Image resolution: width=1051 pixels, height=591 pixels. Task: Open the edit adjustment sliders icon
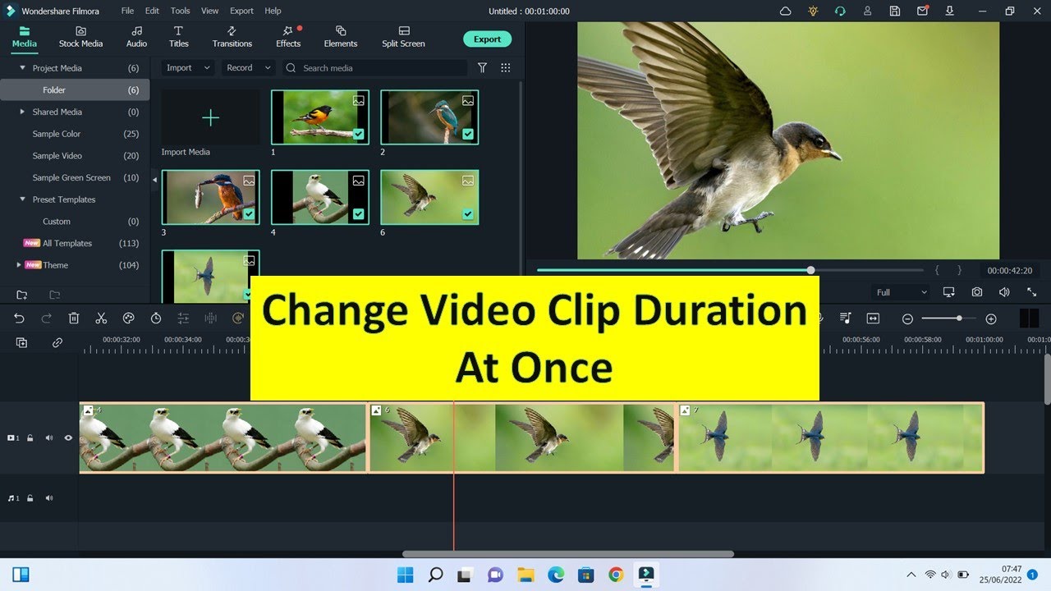tap(183, 318)
